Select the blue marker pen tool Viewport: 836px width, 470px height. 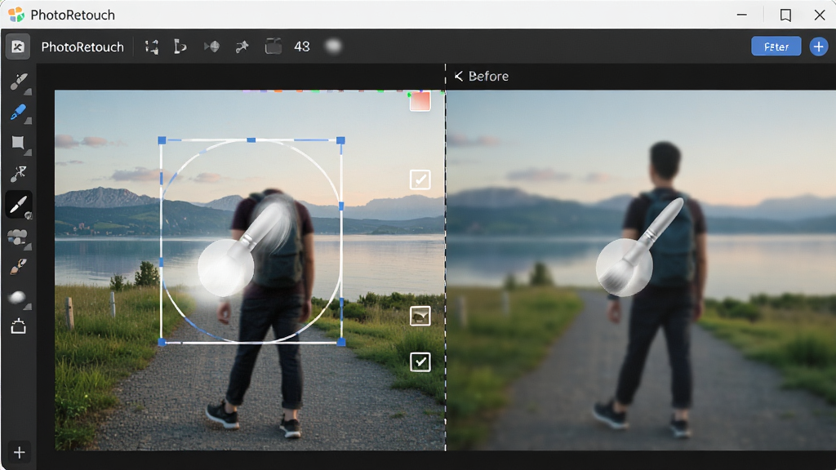pos(18,112)
